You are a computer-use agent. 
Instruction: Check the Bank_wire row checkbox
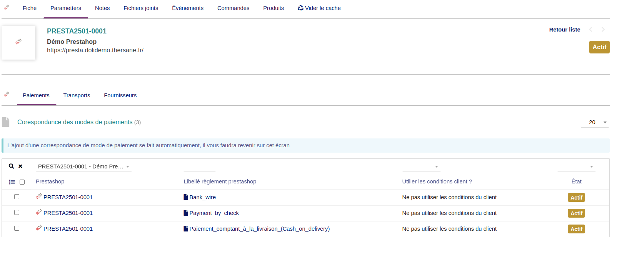[x=17, y=197]
